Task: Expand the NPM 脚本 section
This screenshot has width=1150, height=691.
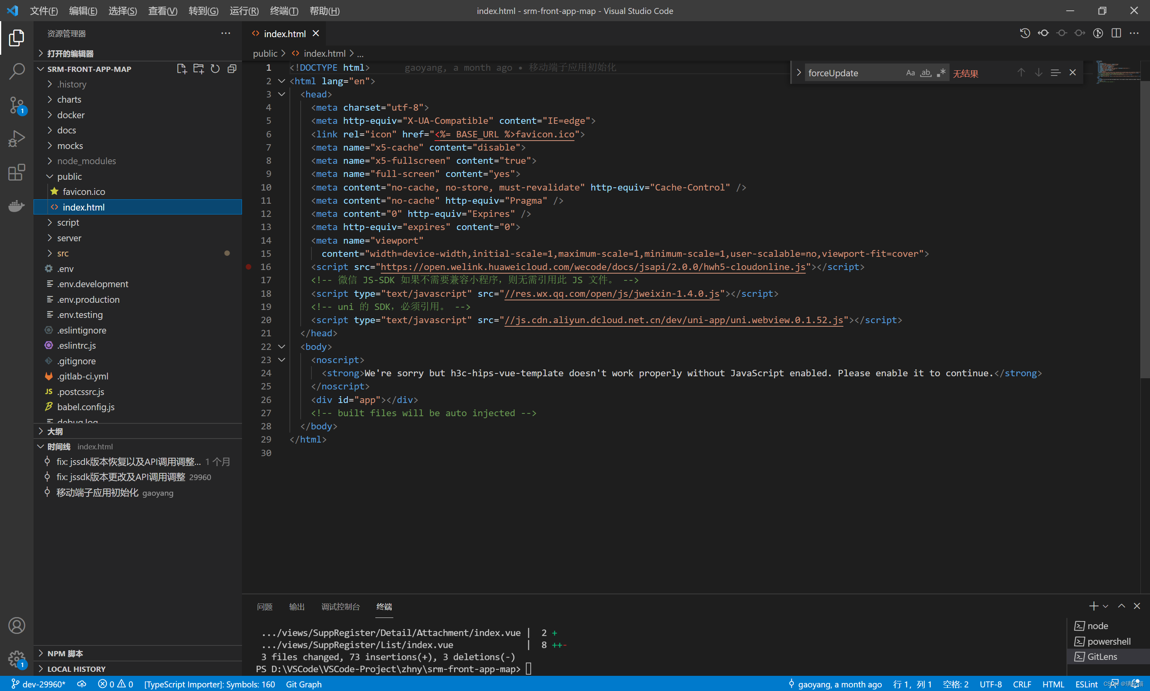Action: coord(137,653)
